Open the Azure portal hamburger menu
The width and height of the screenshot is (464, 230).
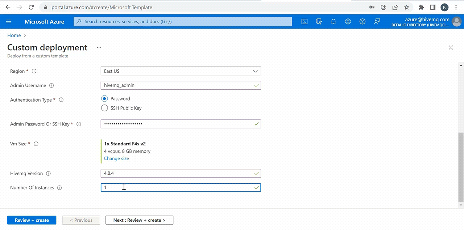point(9,22)
